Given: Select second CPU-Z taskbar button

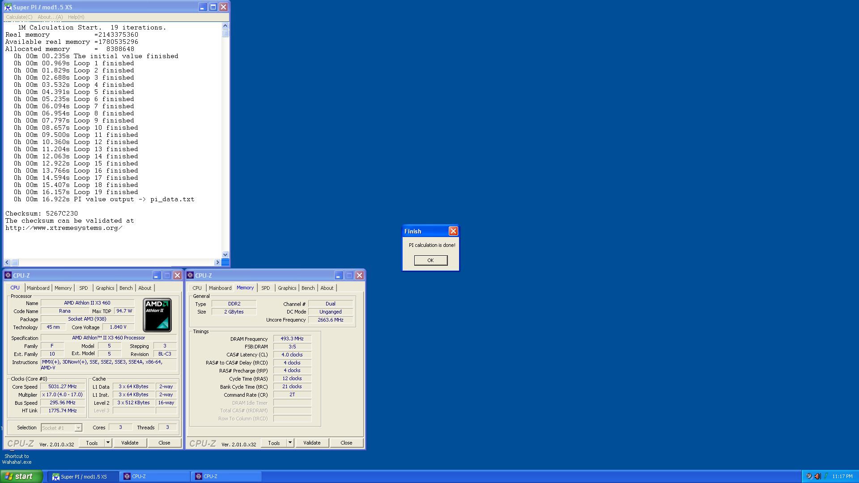Looking at the screenshot, I should pos(227,477).
